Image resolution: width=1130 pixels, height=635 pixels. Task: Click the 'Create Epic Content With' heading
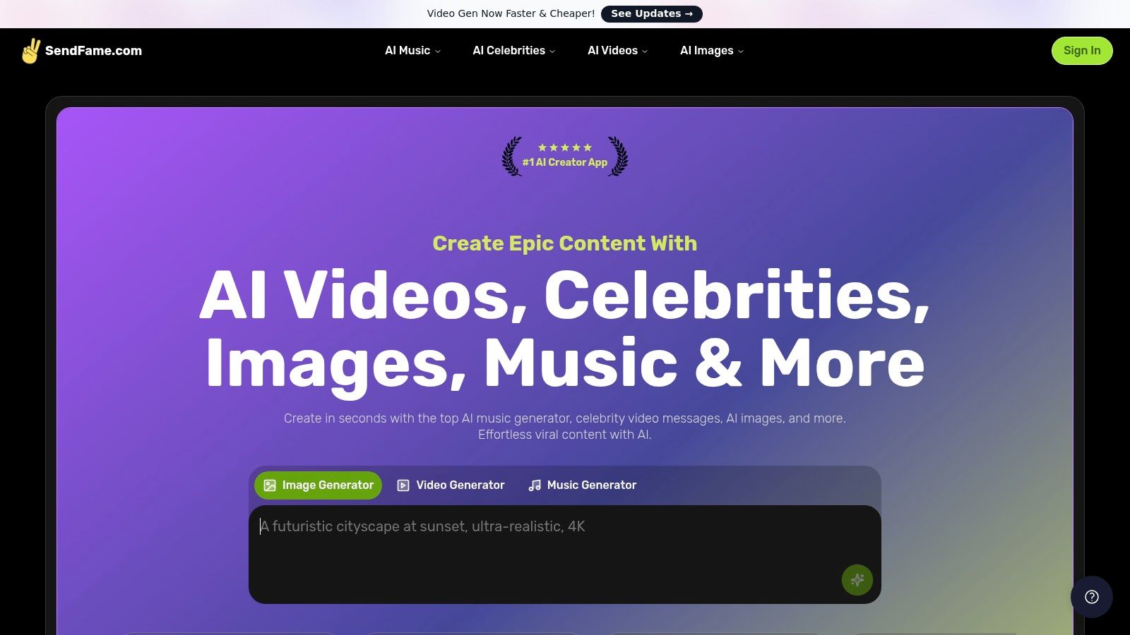[x=565, y=243]
